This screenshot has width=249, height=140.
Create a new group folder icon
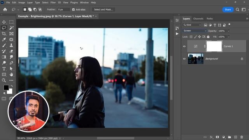point(230,137)
